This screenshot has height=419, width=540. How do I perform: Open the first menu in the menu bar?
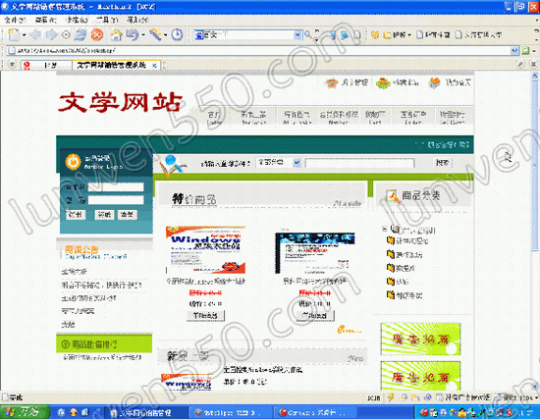(15, 20)
